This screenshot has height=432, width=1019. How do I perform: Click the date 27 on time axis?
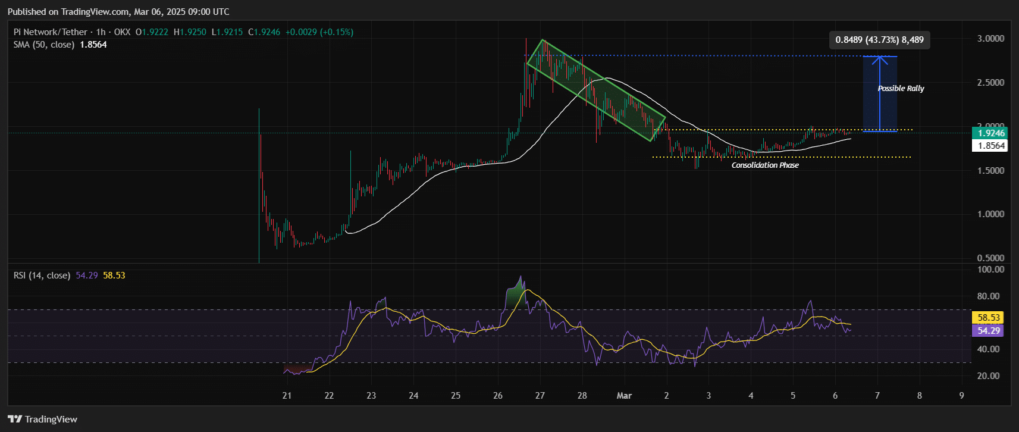coord(540,396)
